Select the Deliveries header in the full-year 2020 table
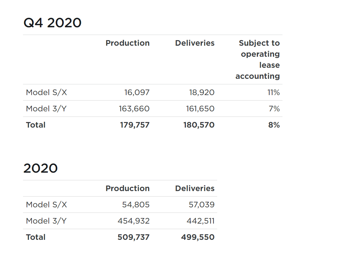Screen dimensions: 337x257 [x=195, y=188]
